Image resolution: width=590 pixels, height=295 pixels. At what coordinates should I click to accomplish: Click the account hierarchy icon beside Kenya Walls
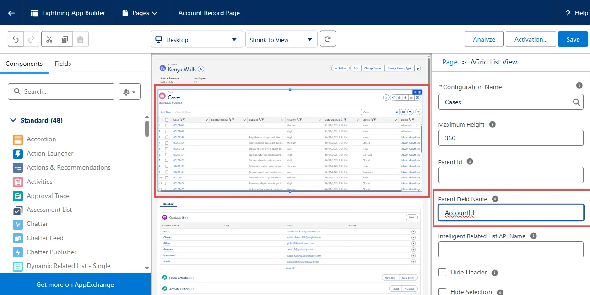click(201, 69)
